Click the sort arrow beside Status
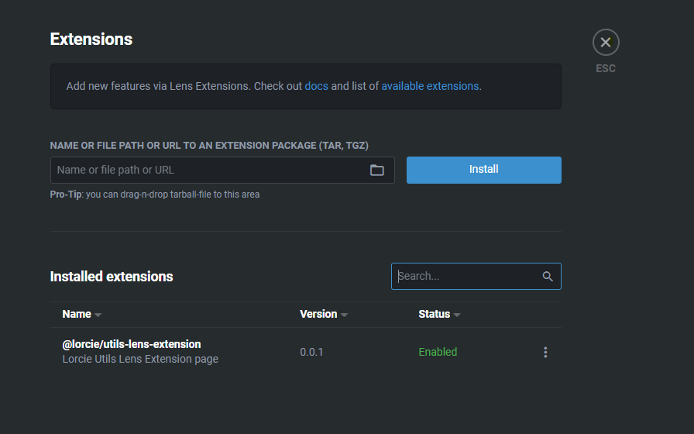This screenshot has width=694, height=434. coord(457,315)
